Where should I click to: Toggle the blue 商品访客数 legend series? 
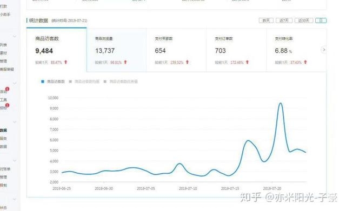[x=53, y=81]
